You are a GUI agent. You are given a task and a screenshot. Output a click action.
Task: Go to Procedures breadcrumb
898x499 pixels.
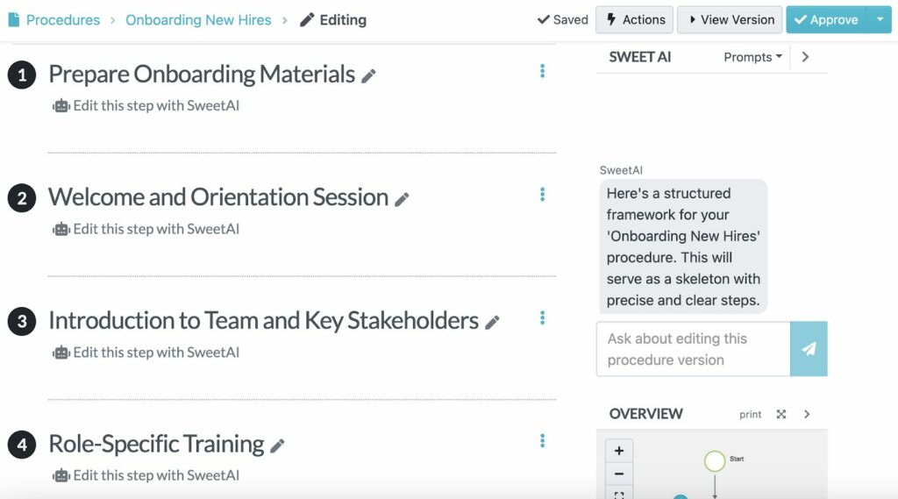pos(62,19)
